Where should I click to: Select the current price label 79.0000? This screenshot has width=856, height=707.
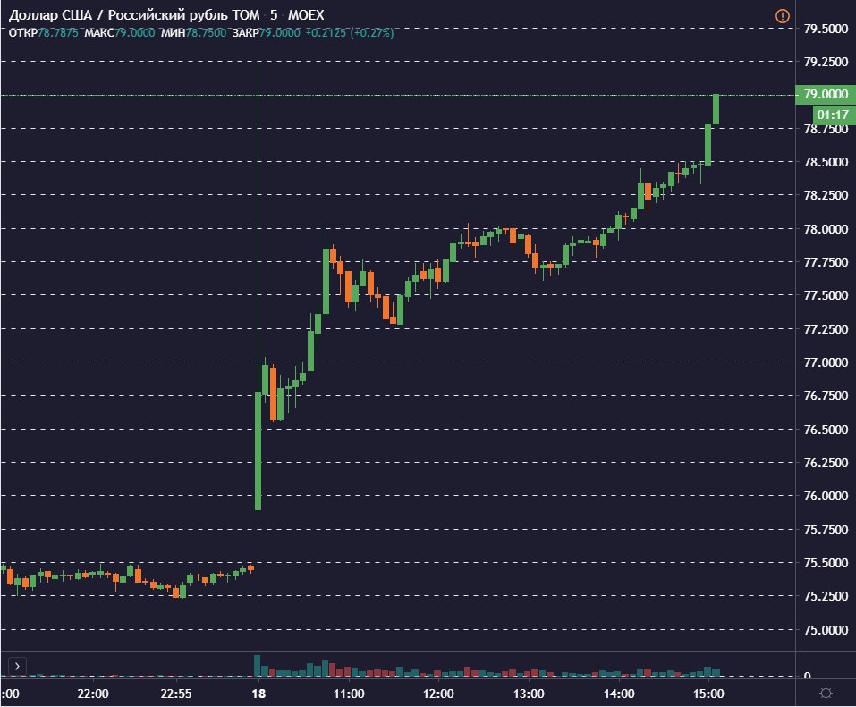coord(826,94)
